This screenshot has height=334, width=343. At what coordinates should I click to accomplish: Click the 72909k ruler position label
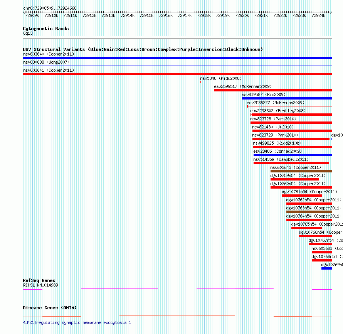32,15
